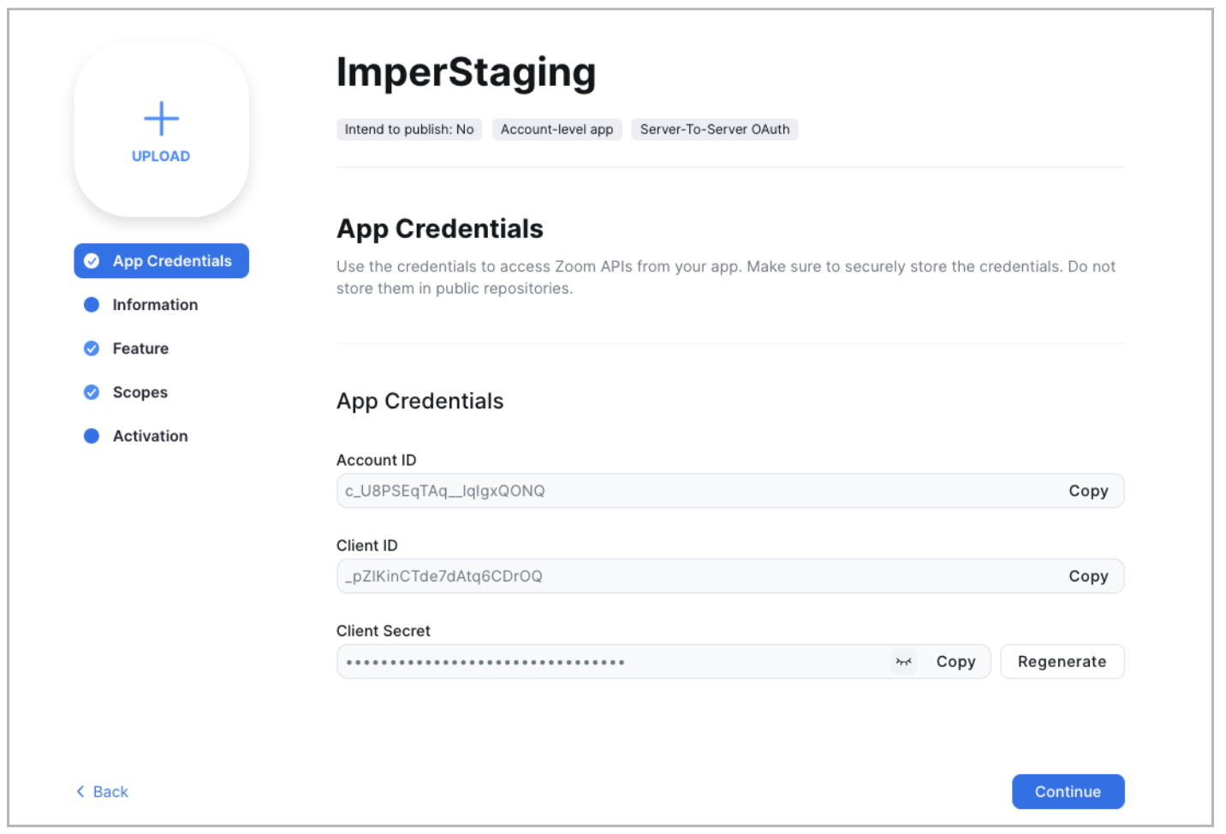Open the Feature step in sidebar
1226x834 pixels.
[140, 348]
